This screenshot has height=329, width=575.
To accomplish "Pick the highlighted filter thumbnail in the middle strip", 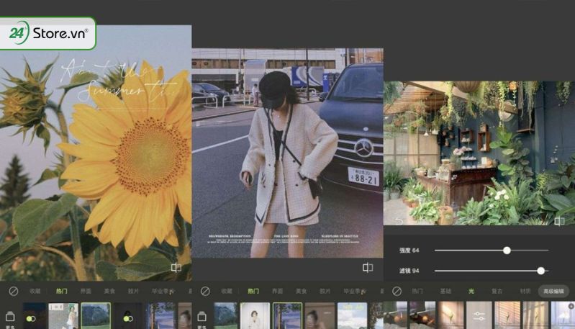I will 288,315.
